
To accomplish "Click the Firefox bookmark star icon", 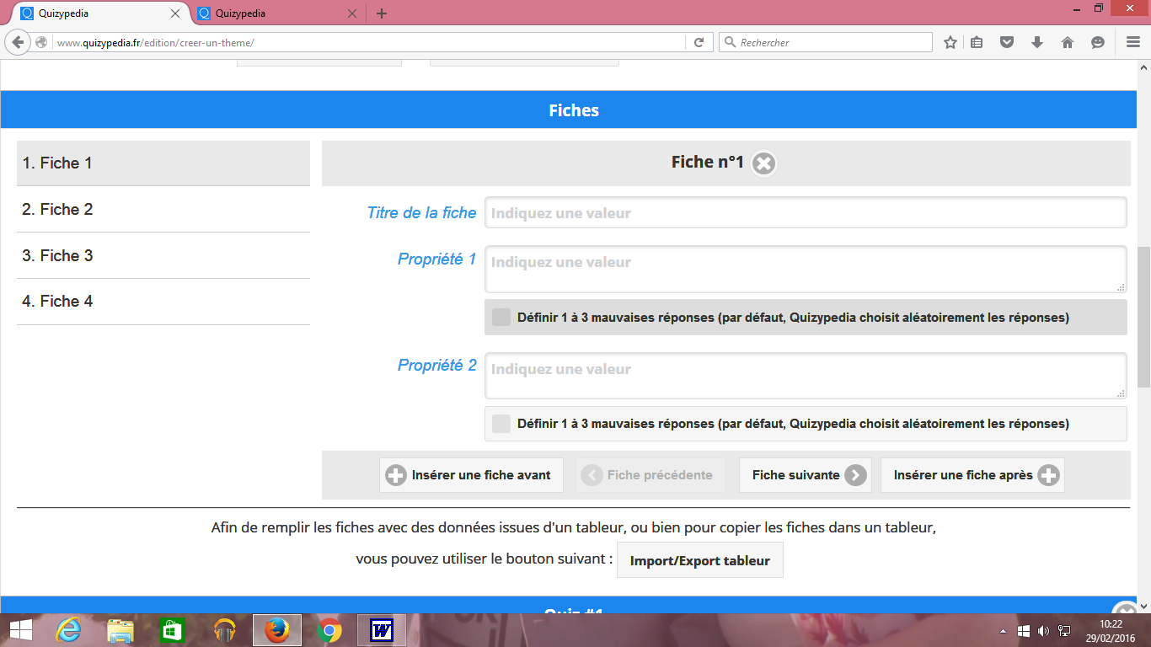I will pyautogui.click(x=950, y=42).
